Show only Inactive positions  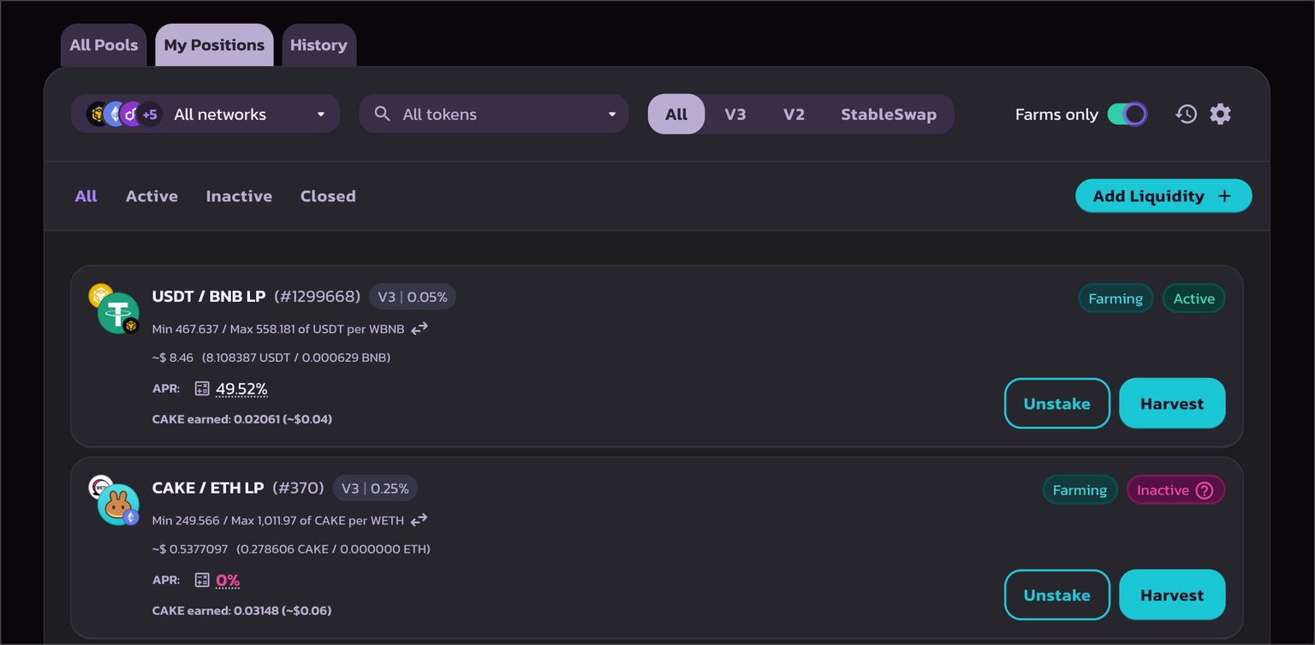(x=239, y=196)
